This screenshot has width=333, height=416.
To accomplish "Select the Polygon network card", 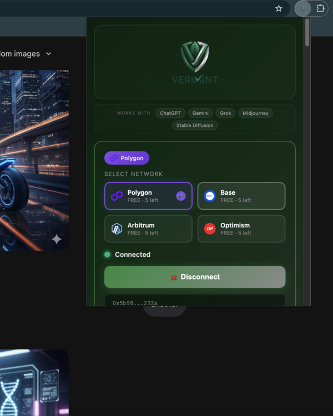I will [148, 196].
